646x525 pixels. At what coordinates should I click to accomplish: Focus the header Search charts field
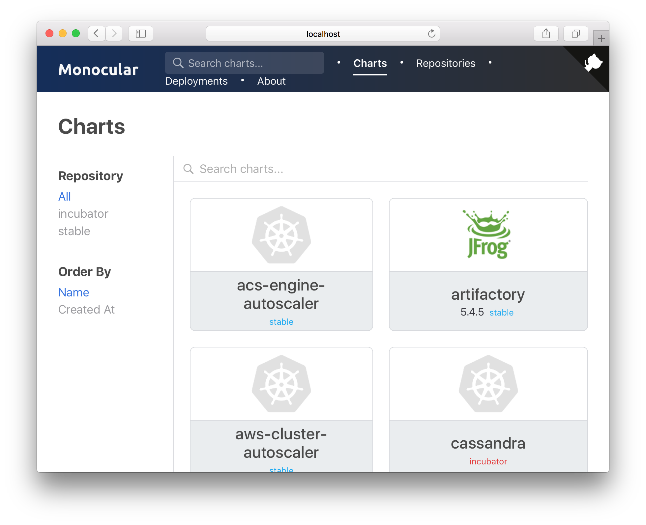[x=245, y=63]
